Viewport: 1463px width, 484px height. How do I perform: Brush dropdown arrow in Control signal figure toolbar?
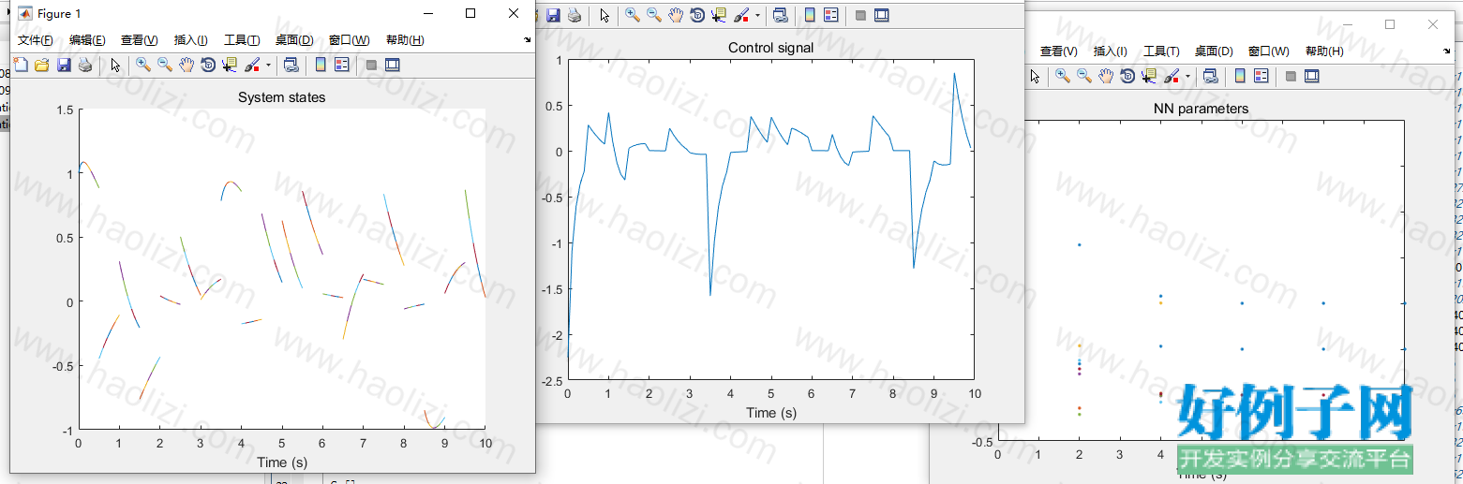click(x=757, y=16)
